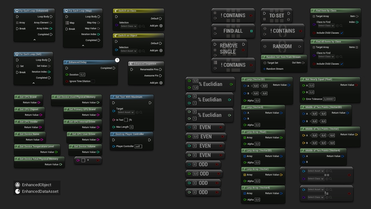Viewport: 371px width, 209px height.
Task: Click Loop Body exec pin on For Each Loop (Map)
Action: [x=99, y=17]
